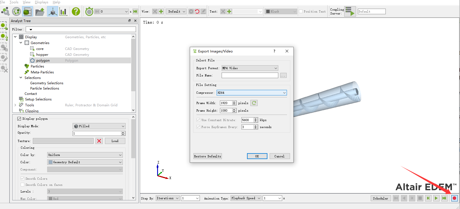Open the Coupling Server icon
This screenshot has width=460, height=209.
(x=350, y=11)
